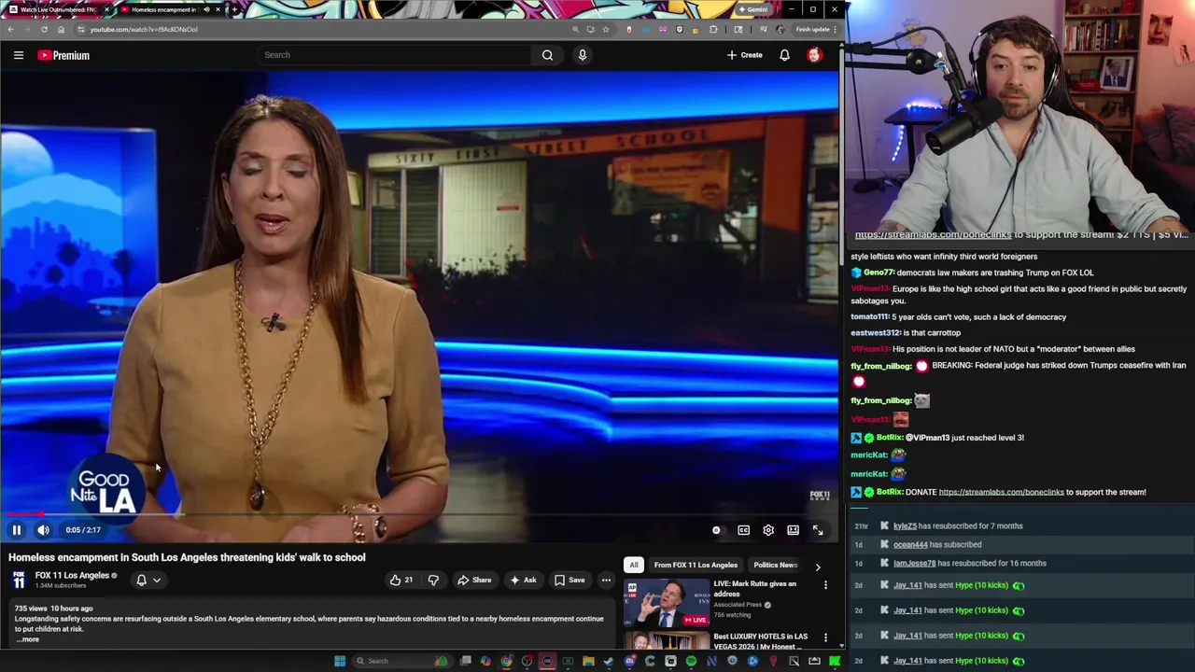1195x672 pixels.
Task: Mute the video using the speaker icon
Action: click(x=43, y=530)
